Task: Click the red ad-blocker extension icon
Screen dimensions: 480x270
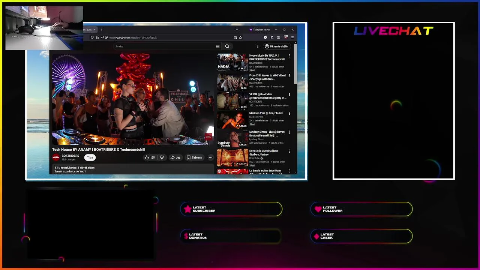Action: [286, 37]
